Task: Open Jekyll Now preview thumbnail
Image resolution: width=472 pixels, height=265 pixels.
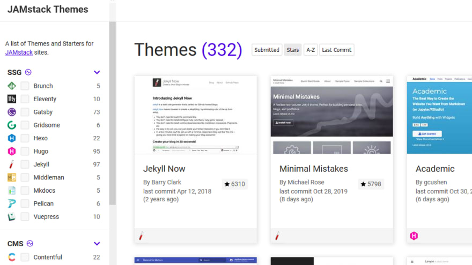Action: (196, 115)
